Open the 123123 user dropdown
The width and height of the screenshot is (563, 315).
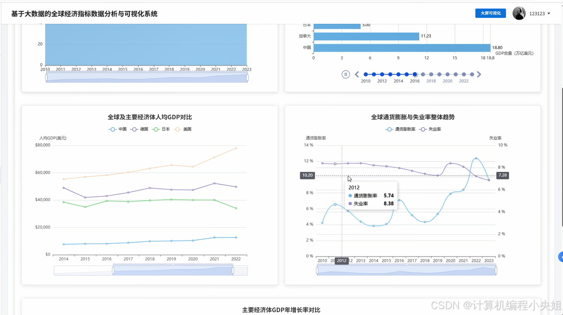tap(540, 14)
